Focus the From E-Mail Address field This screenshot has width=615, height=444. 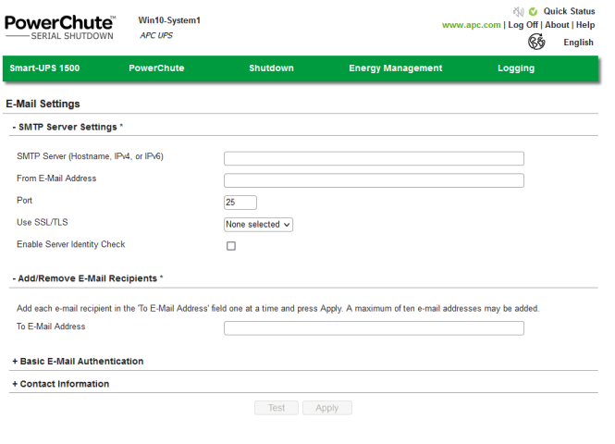(x=374, y=180)
